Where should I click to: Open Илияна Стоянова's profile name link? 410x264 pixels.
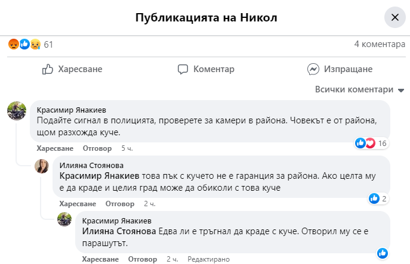click(90, 165)
